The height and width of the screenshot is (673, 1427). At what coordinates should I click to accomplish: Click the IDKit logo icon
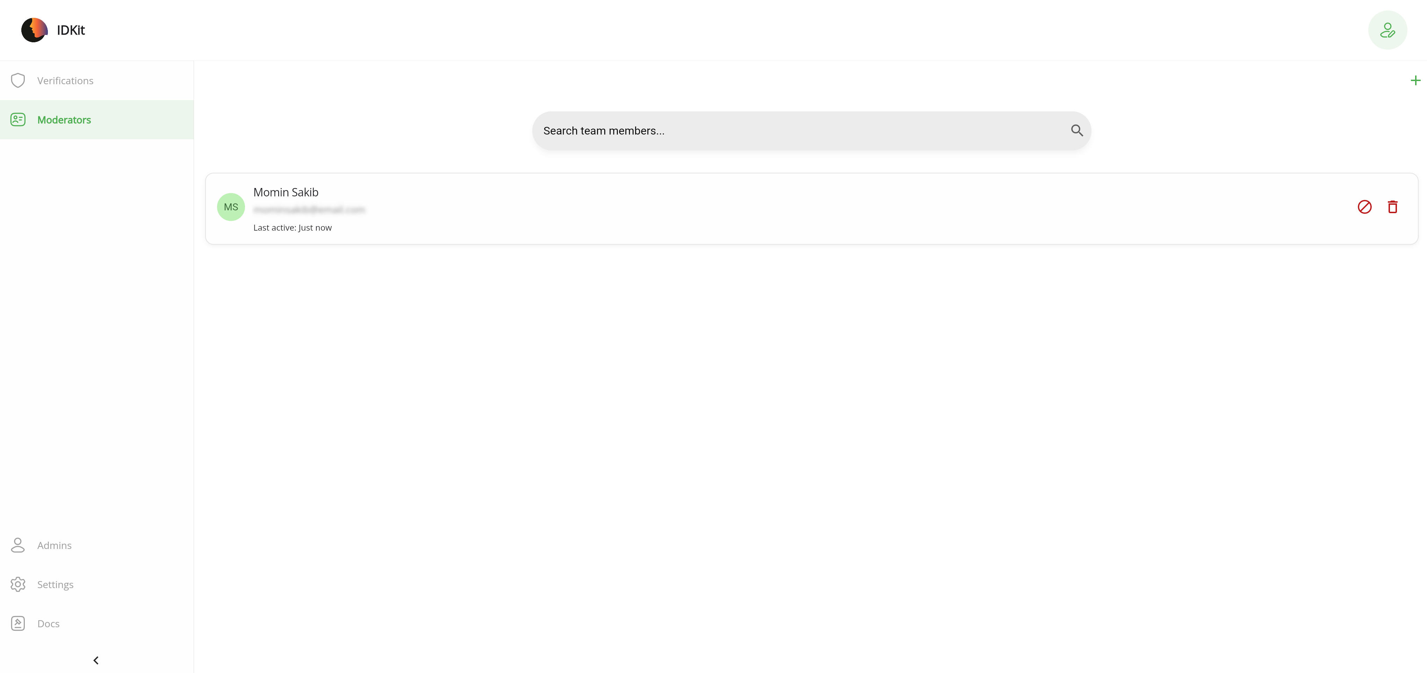[x=34, y=30]
